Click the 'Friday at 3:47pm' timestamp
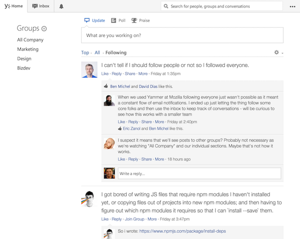This screenshot has height=239, width=300. tap(175, 219)
